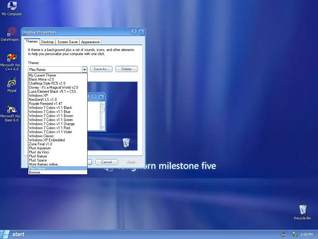
Task: Select the Plus! Aquarium theme
Action: pos(58,148)
